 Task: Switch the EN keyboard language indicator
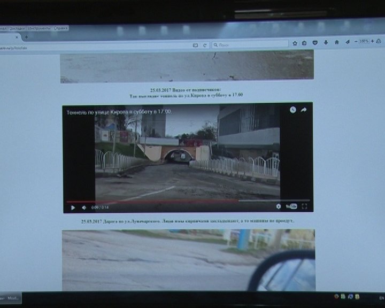(x=382, y=298)
